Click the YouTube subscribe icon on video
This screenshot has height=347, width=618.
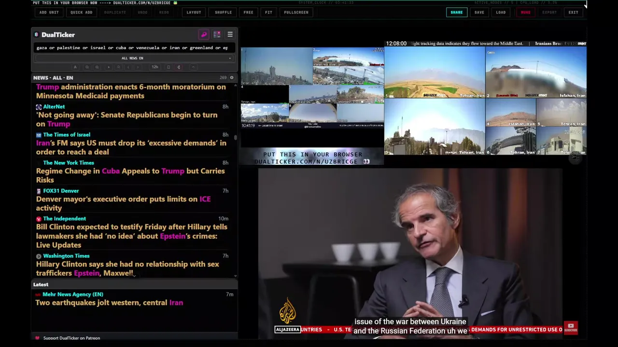coord(571,328)
